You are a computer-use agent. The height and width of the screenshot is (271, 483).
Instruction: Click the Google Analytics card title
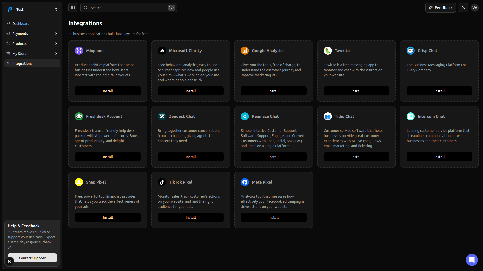pyautogui.click(x=268, y=51)
